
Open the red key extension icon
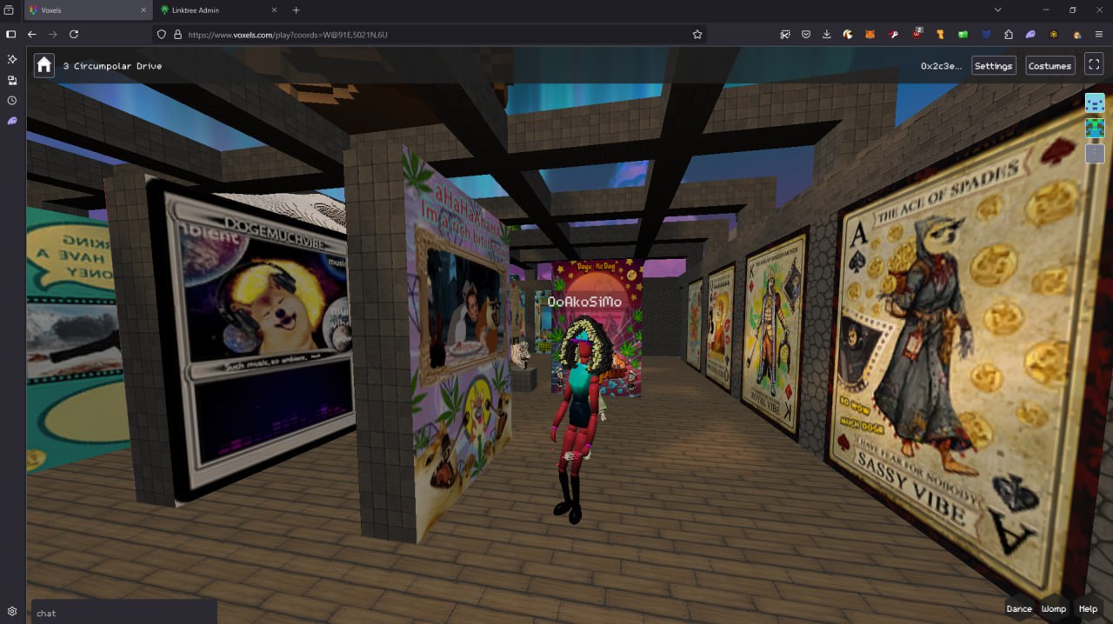tap(893, 35)
